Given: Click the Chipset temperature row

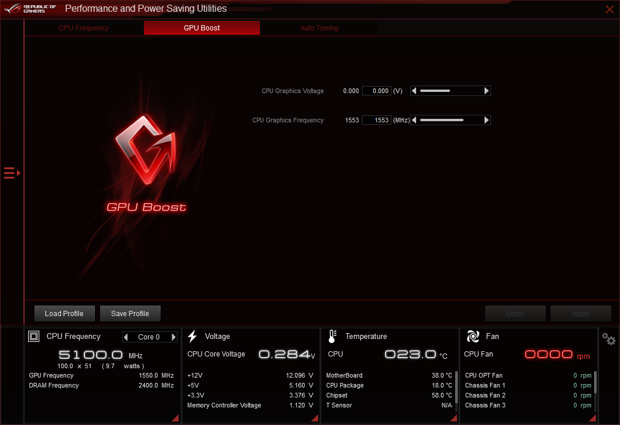Looking at the screenshot, I should tap(389, 395).
